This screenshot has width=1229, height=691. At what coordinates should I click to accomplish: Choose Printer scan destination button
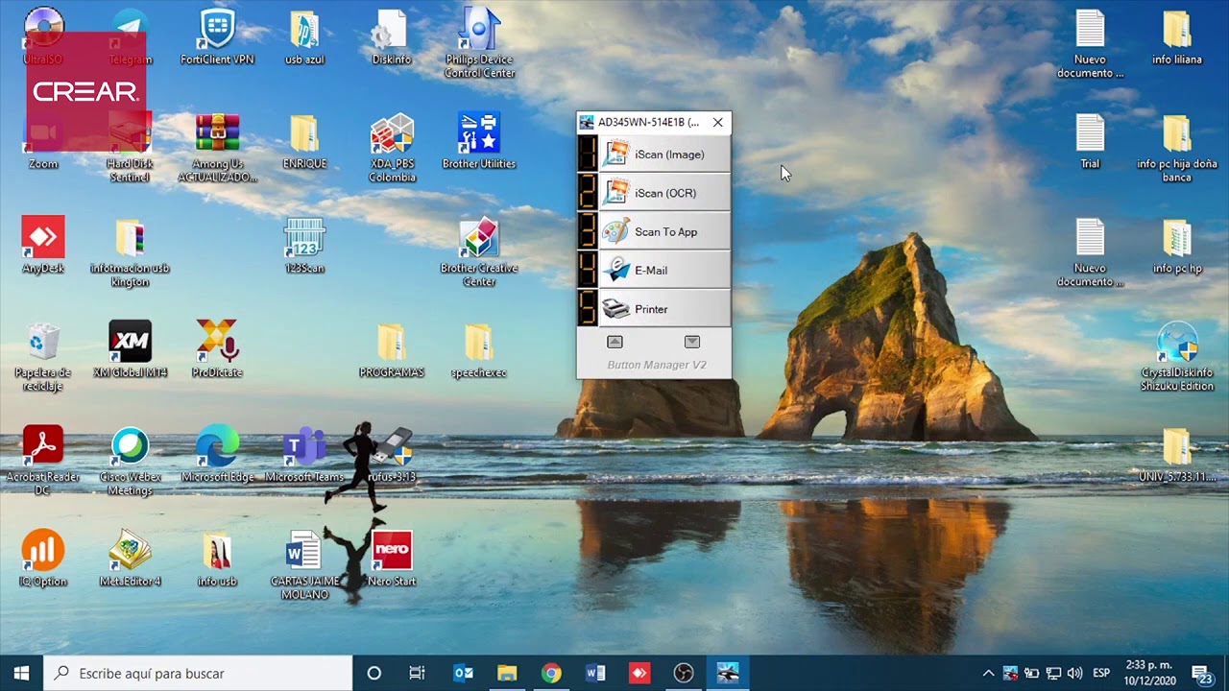[x=665, y=309]
